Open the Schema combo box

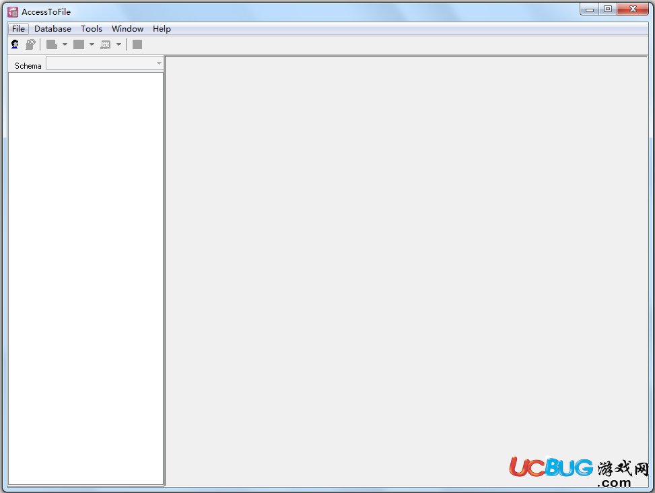[104, 63]
